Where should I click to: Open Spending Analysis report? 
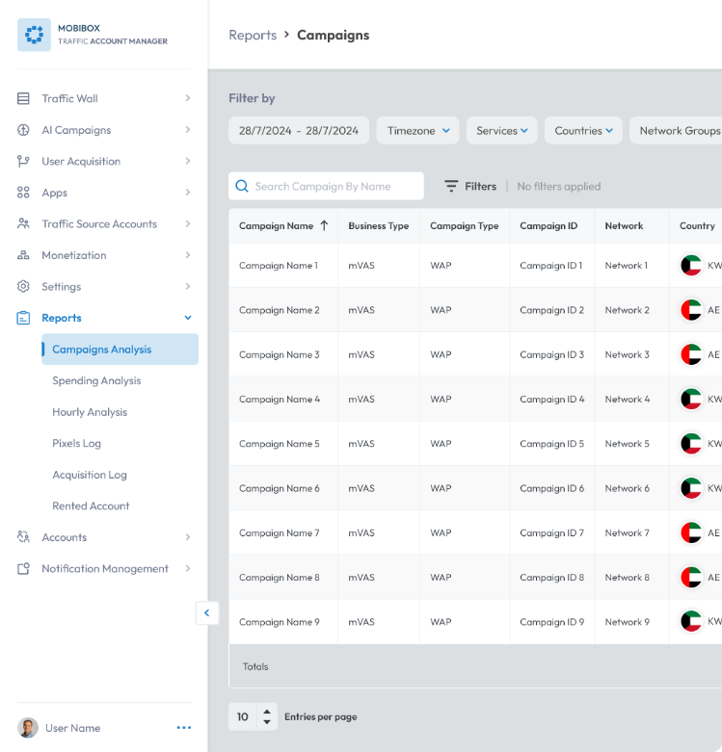[x=96, y=380]
